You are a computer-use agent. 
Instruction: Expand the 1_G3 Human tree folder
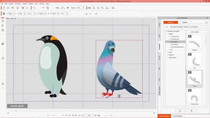point(169,36)
